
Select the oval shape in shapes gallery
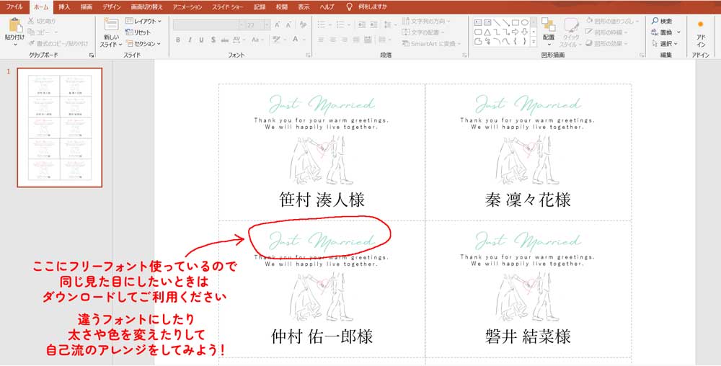tap(525, 22)
